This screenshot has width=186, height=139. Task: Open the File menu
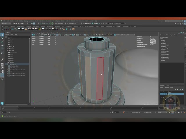click(x=4, y=21)
